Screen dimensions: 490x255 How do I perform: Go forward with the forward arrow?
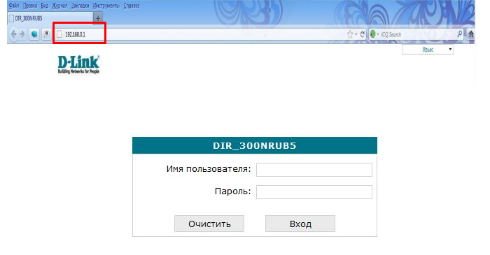pyautogui.click(x=22, y=34)
